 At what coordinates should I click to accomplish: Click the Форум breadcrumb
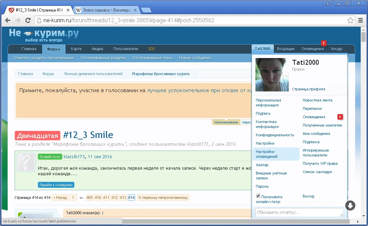click(x=48, y=74)
